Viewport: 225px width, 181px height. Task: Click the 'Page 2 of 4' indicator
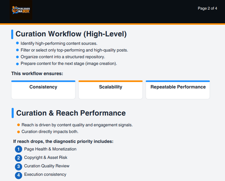207,8
